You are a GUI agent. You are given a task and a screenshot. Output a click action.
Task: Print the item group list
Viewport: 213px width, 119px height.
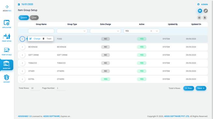click(199, 18)
